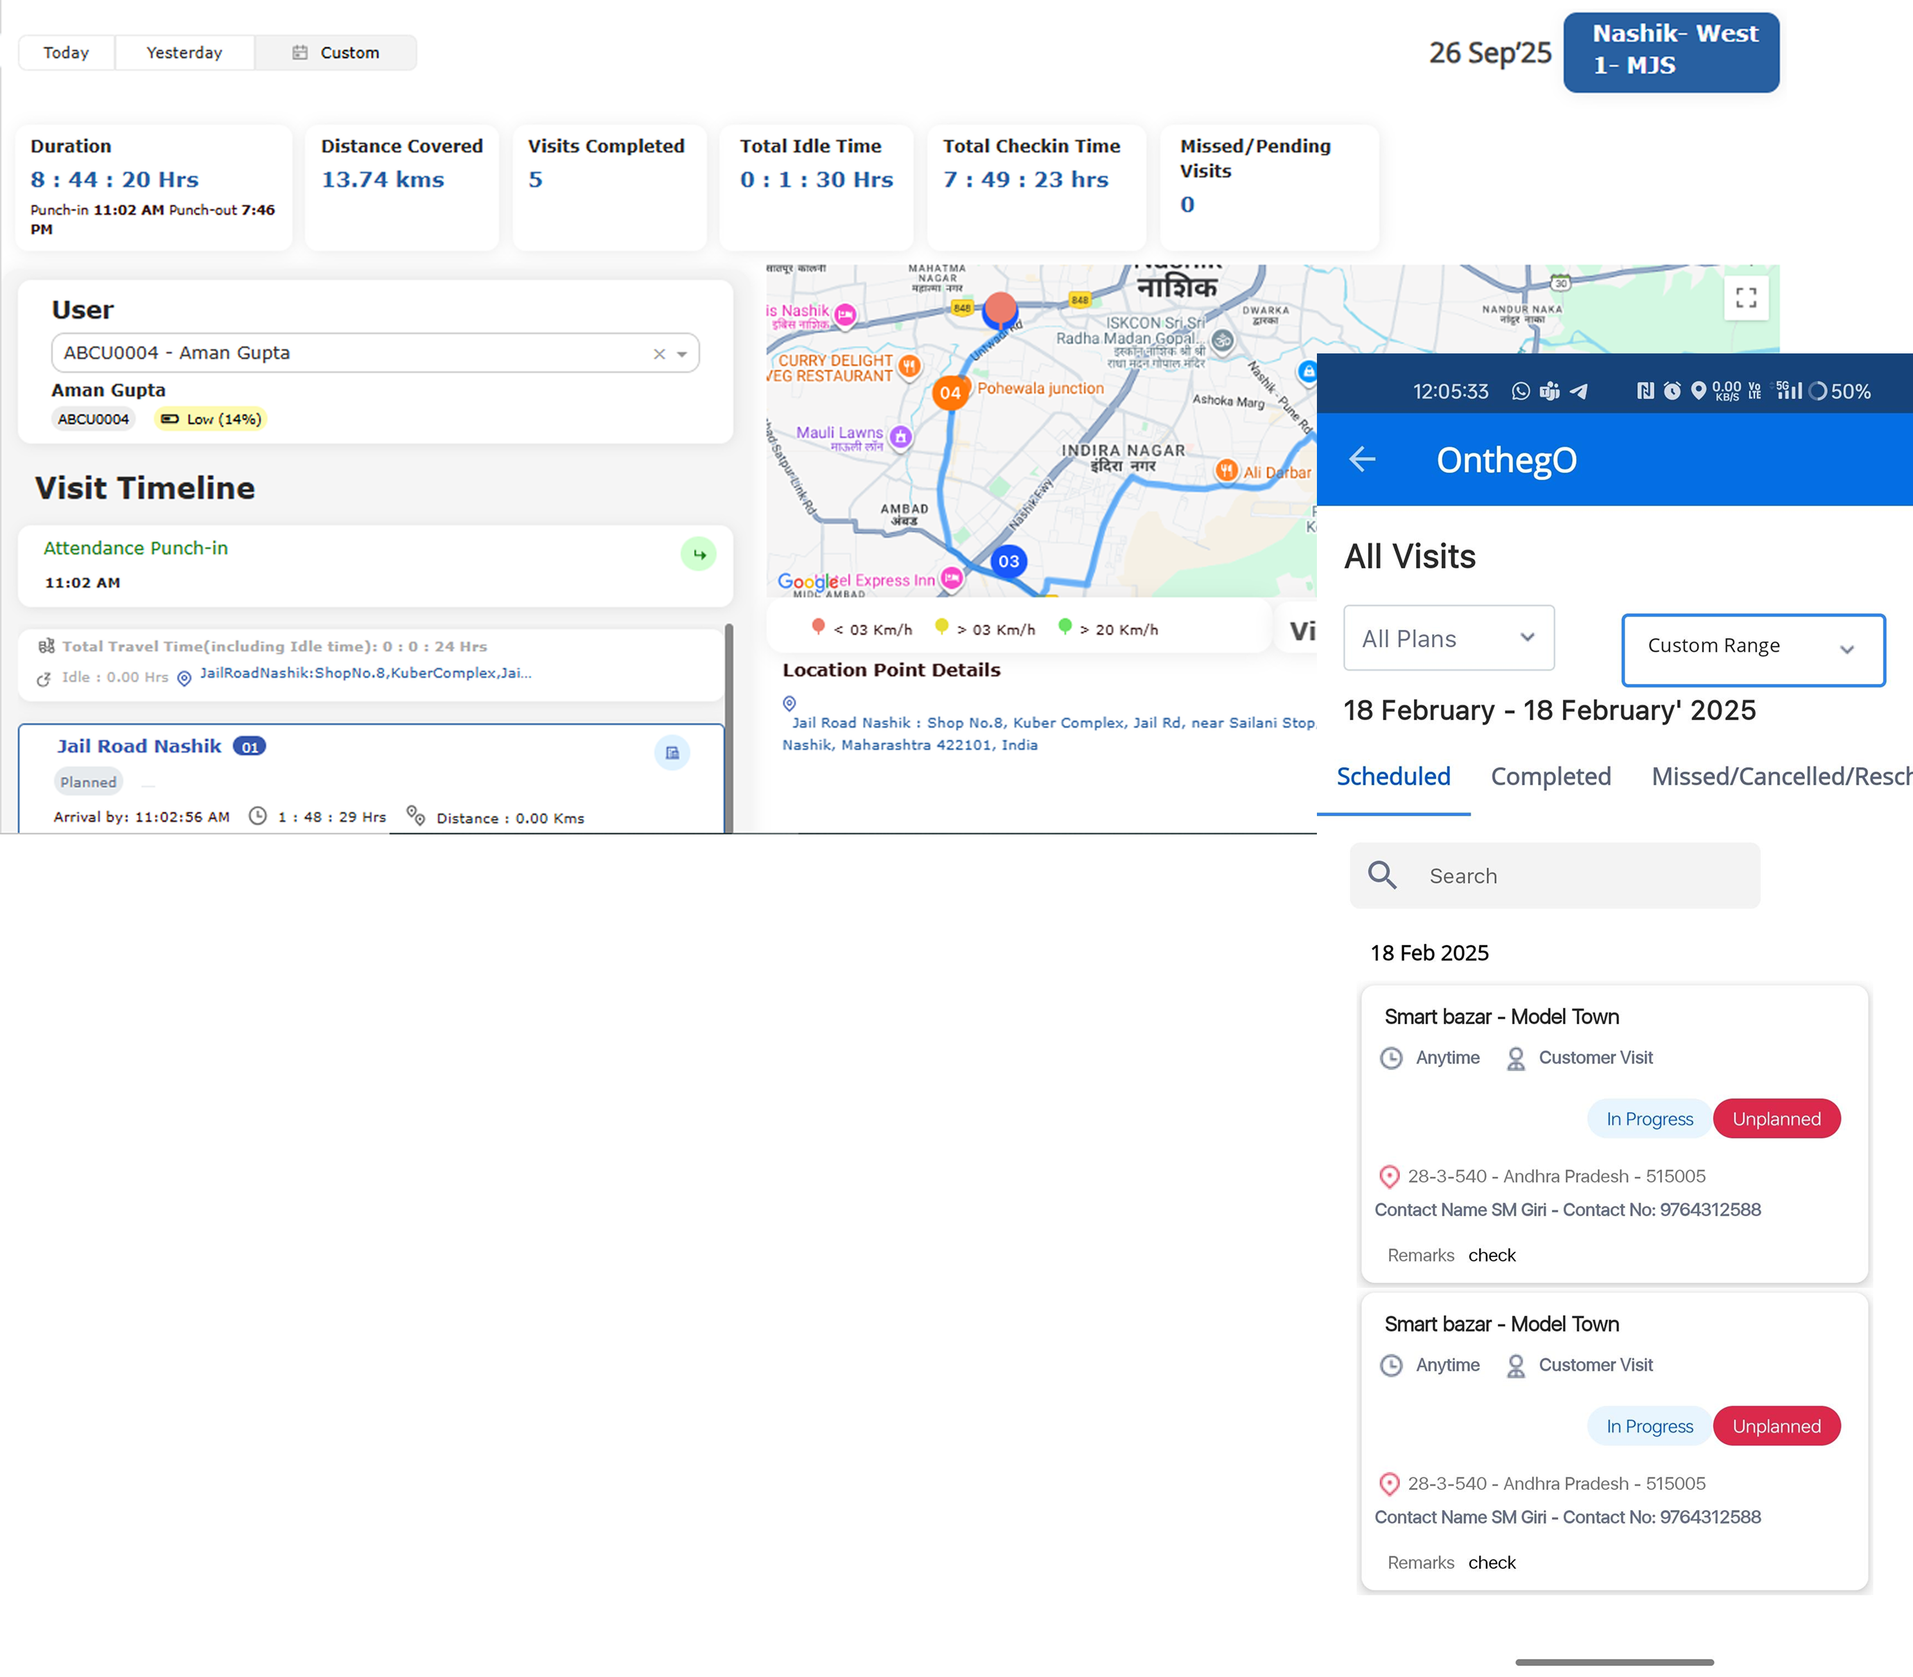Click the green punch-in arrow icon
Image resolution: width=1913 pixels, height=1677 pixels.
coord(698,554)
